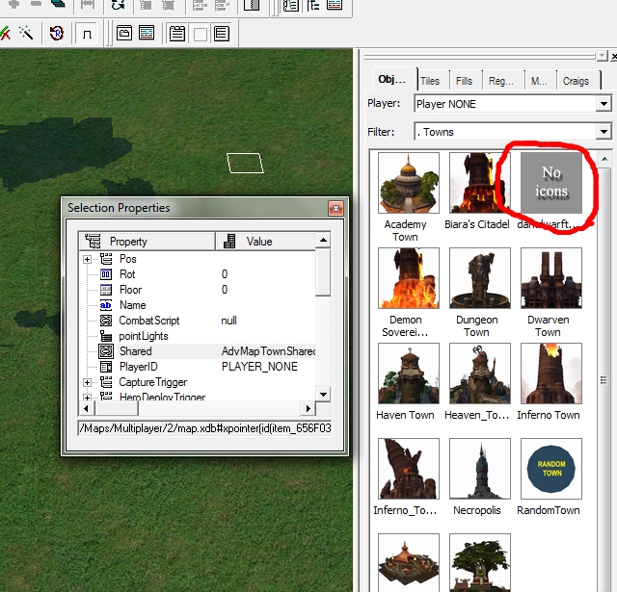Image resolution: width=617 pixels, height=592 pixels.
Task: Toggle the square wave toolbar button
Action: (x=87, y=34)
